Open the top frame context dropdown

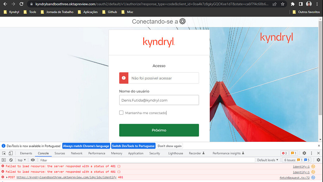point(21,160)
